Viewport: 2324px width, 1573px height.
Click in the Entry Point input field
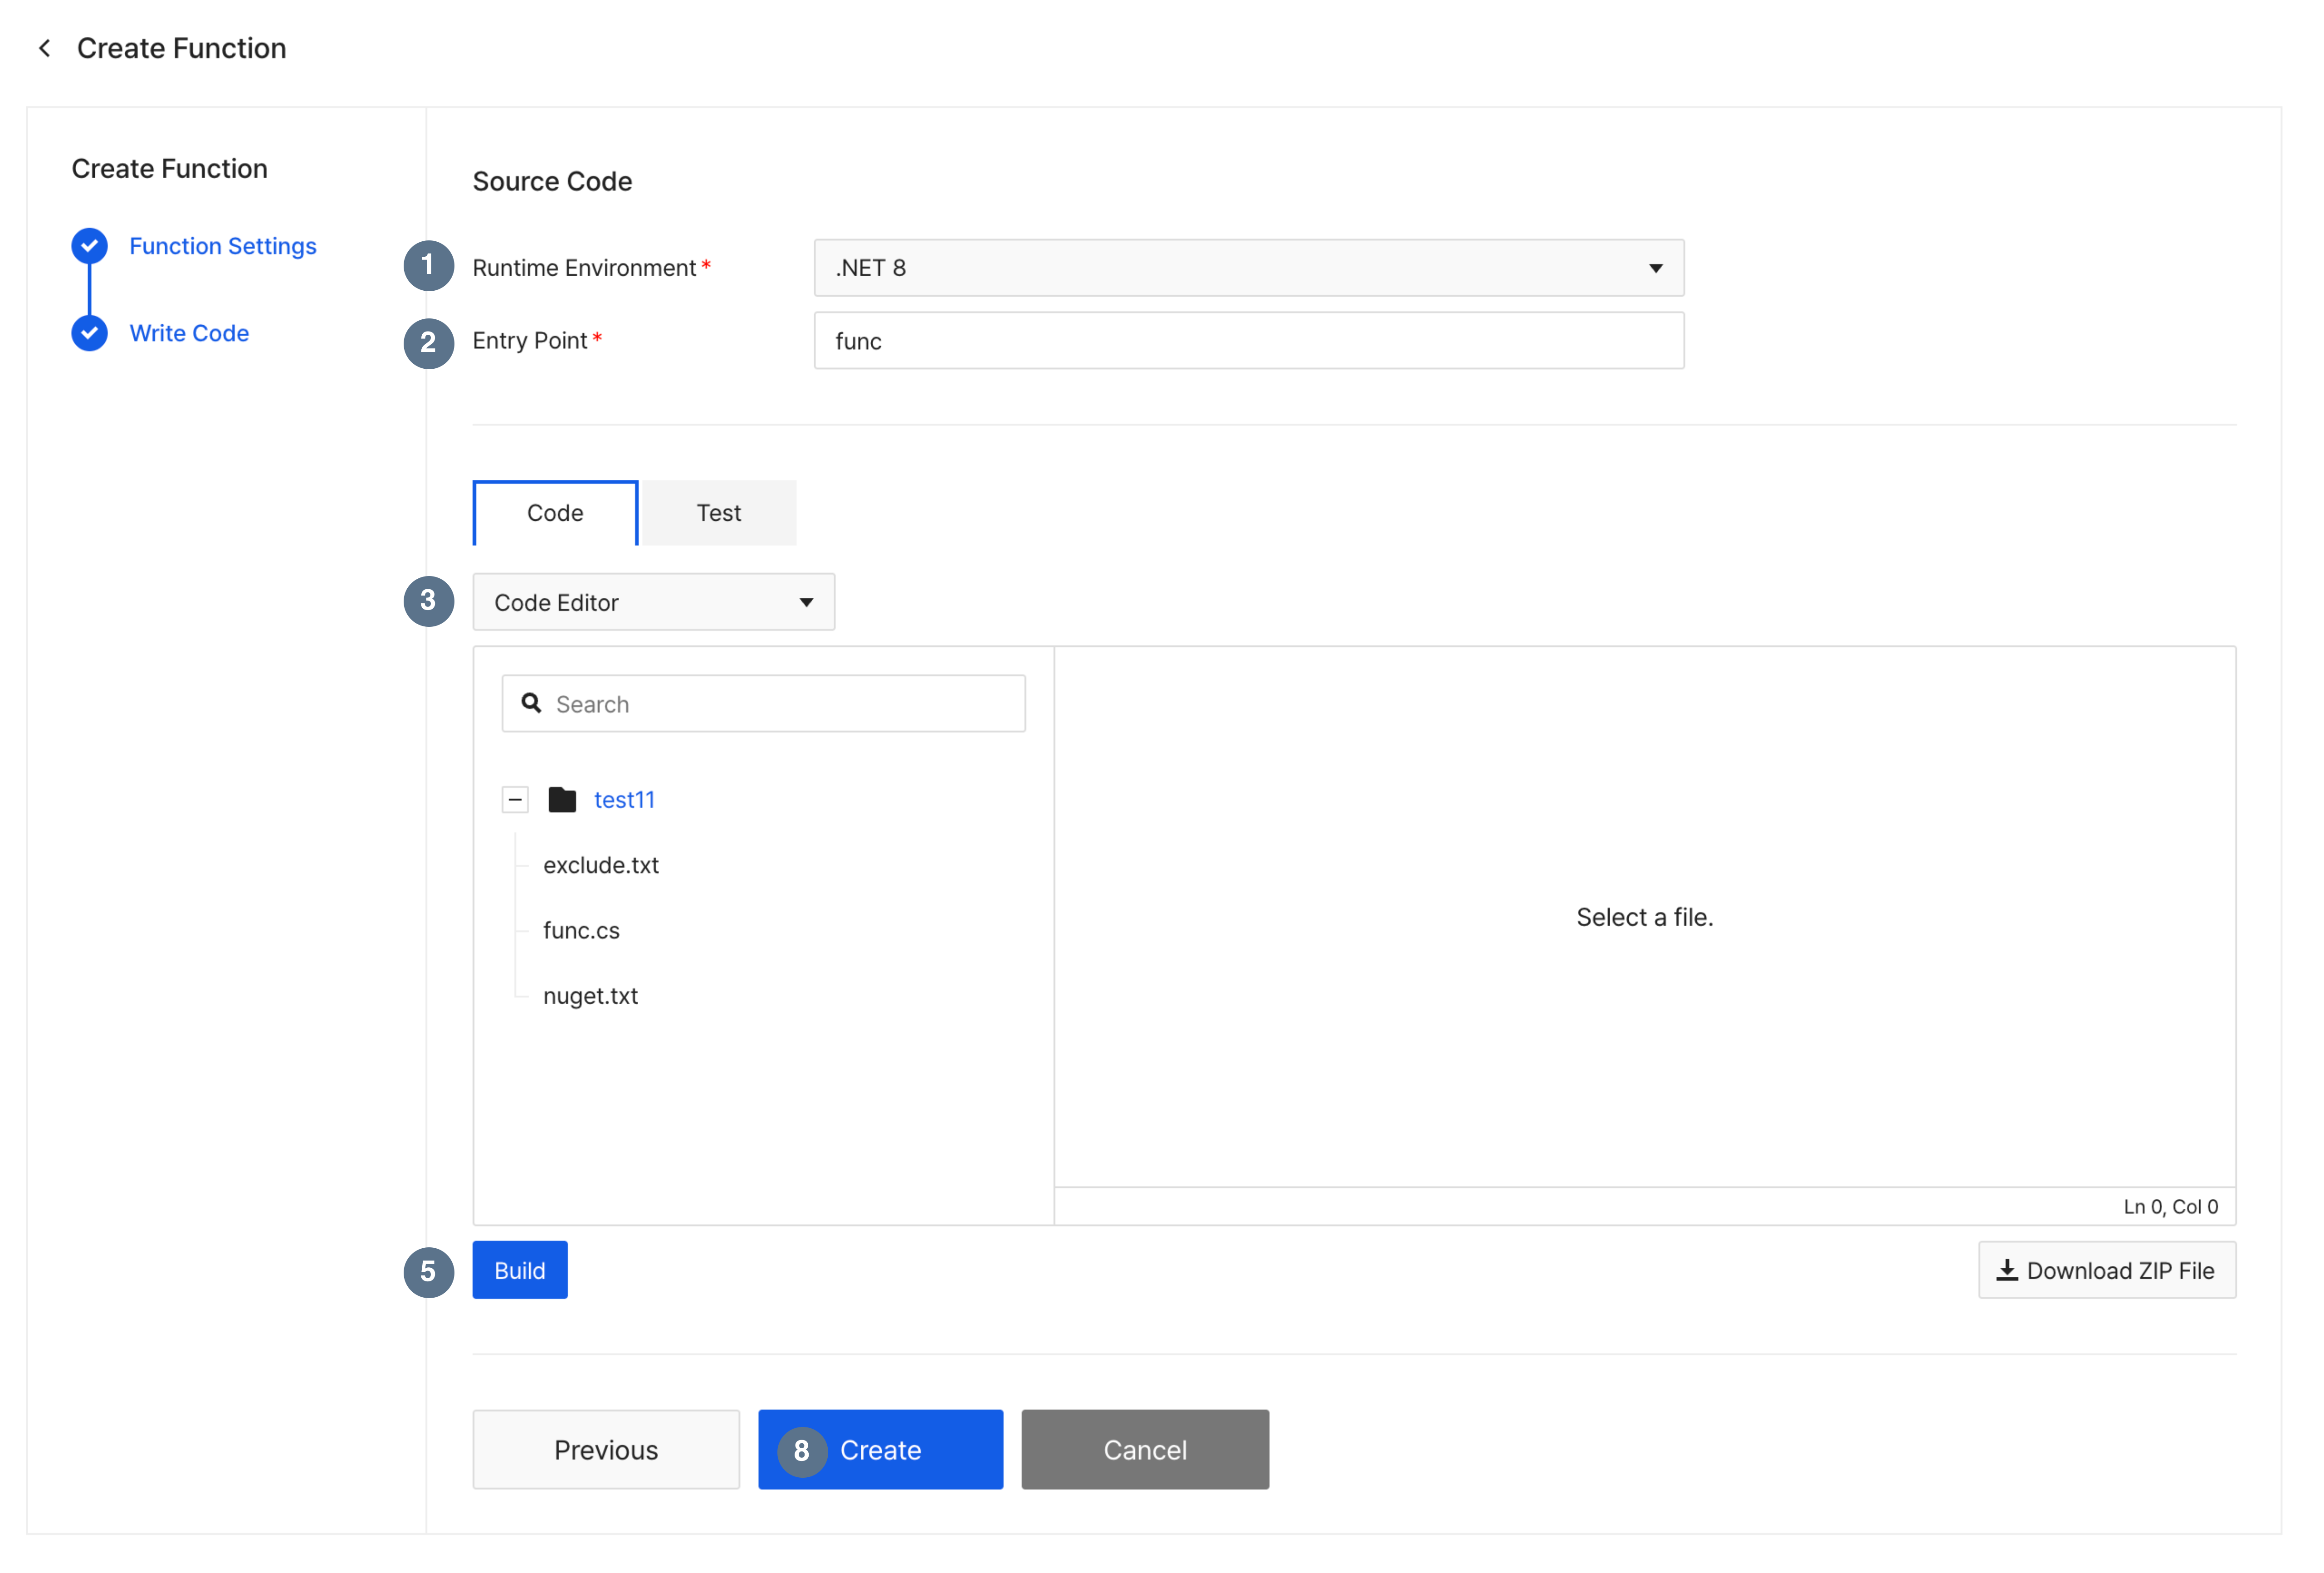tap(1248, 341)
